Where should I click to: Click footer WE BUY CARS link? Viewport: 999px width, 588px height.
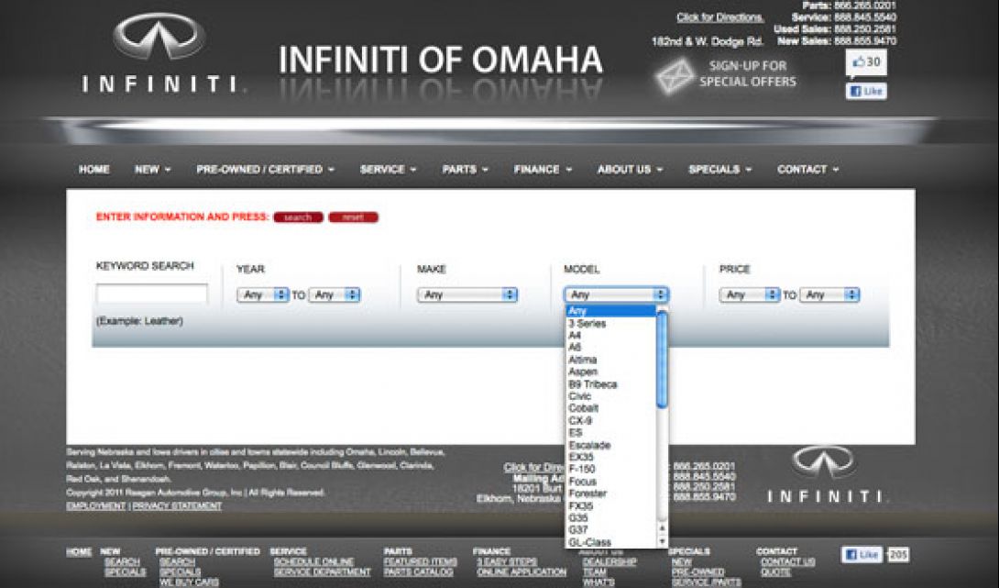[189, 582]
